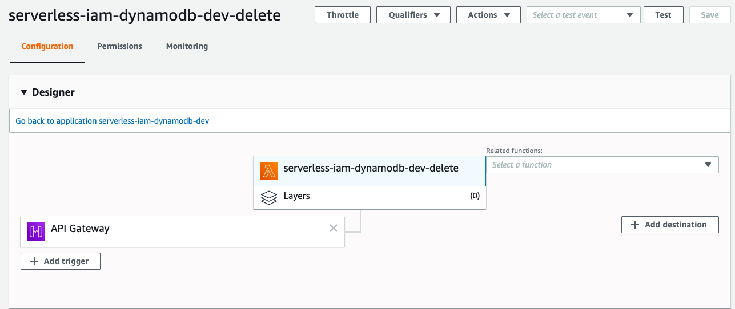Click the Throttle button
Image resolution: width=735 pixels, height=309 pixels.
coord(343,15)
